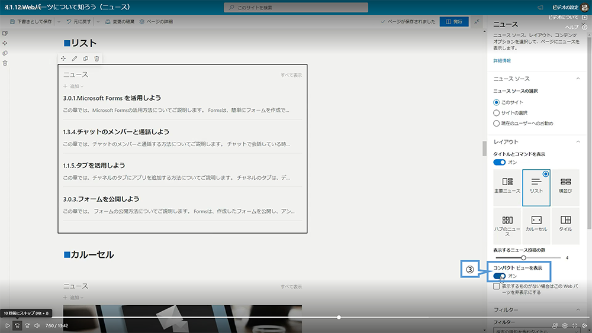
Task: Skip forward in video playback
Action: (27, 325)
